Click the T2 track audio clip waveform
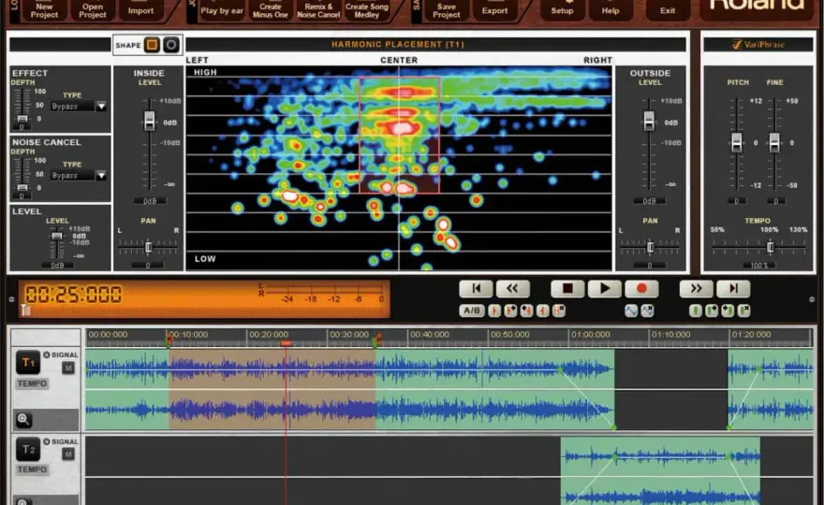Screen dimensions: 824x505 [x=660, y=471]
